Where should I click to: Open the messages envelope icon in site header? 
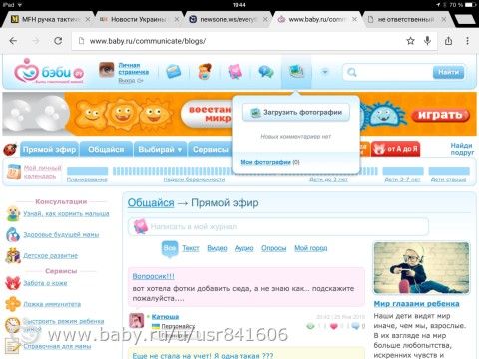pos(174,72)
